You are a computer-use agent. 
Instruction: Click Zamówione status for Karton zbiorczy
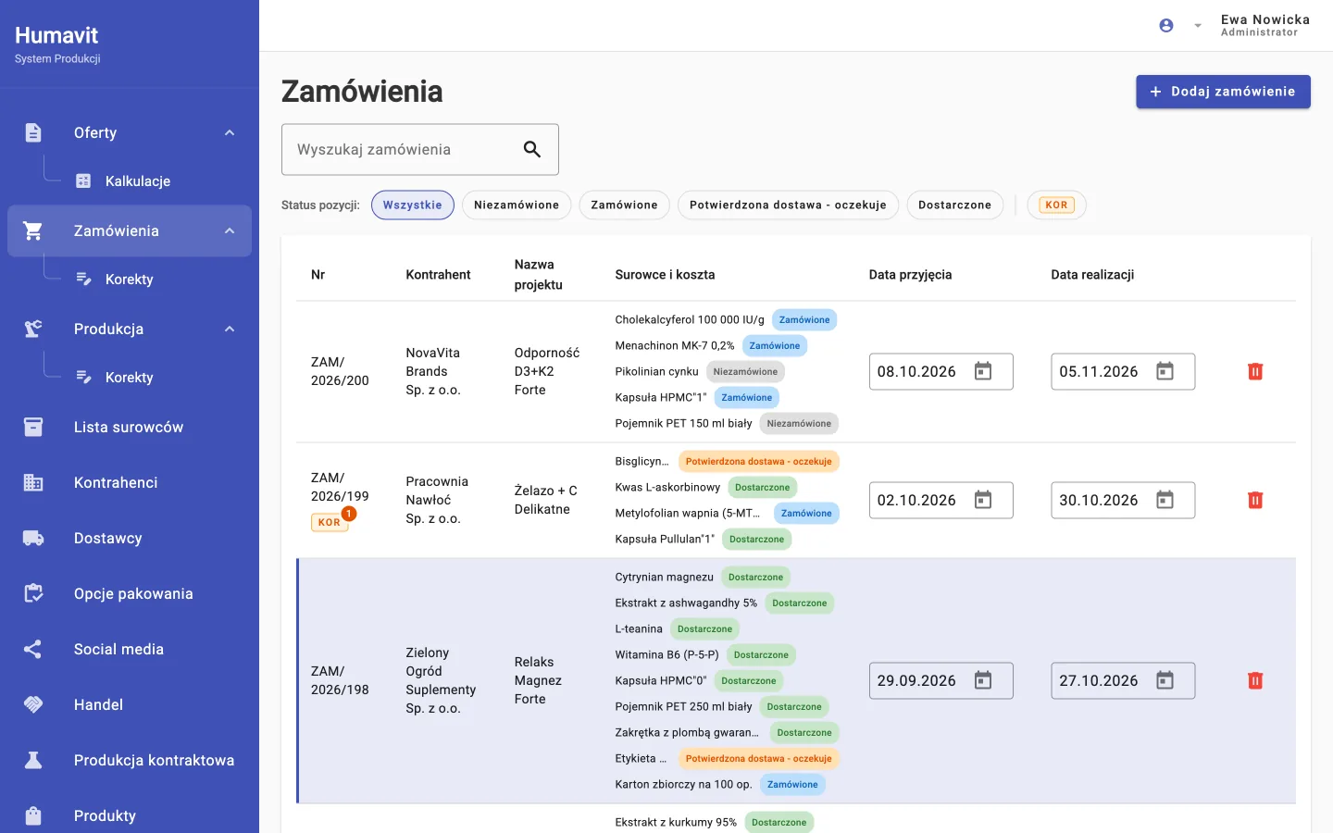[792, 784]
